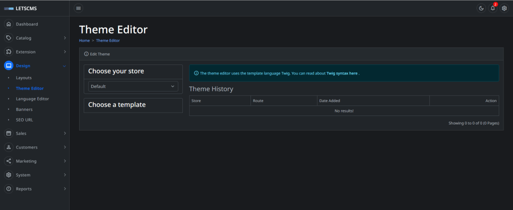Expand the Sales menu chevron
This screenshot has width=513, height=210.
(x=65, y=133)
